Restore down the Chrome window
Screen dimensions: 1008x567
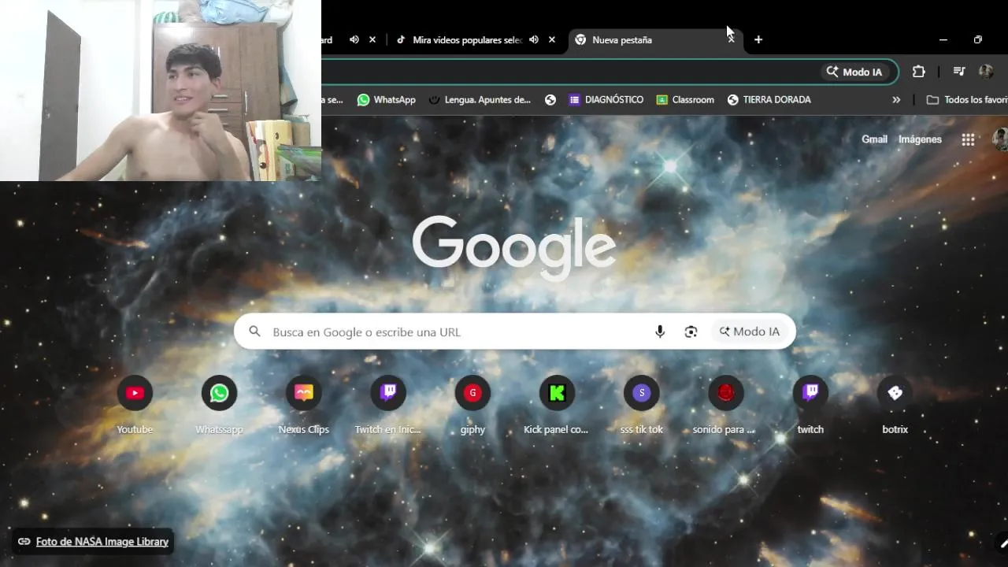(x=978, y=39)
